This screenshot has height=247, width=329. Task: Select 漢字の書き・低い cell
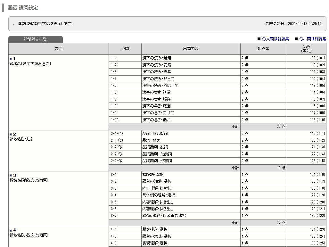click(191, 119)
